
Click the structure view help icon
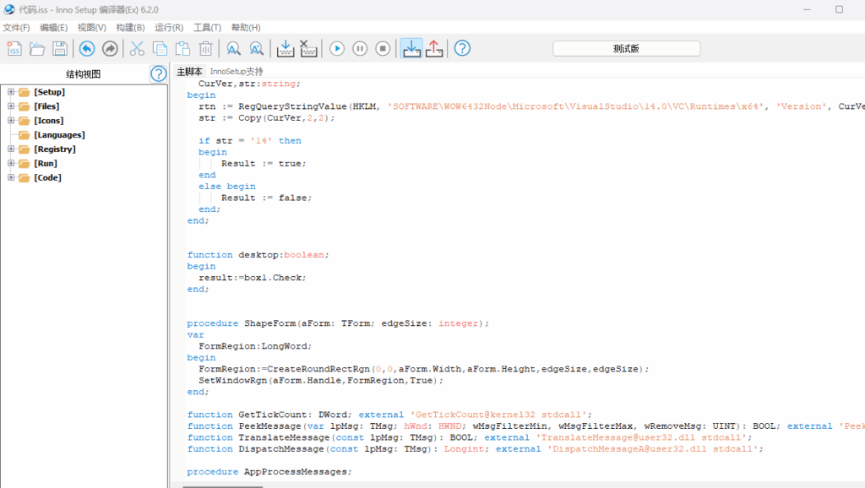point(159,73)
